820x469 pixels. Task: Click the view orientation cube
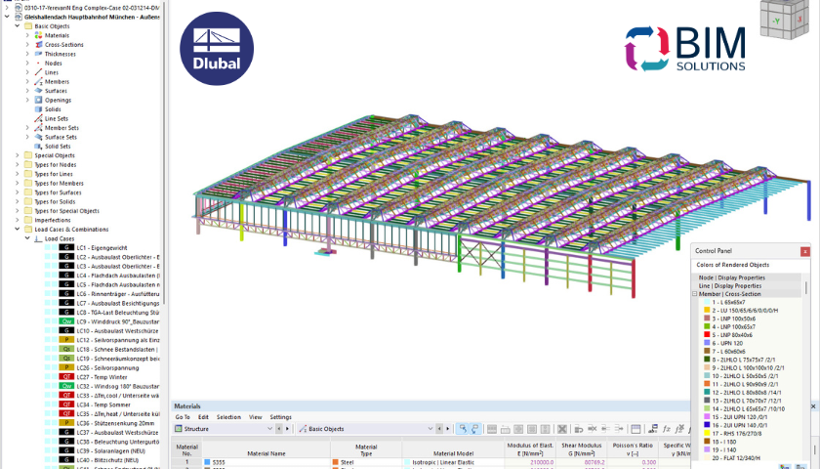(784, 20)
